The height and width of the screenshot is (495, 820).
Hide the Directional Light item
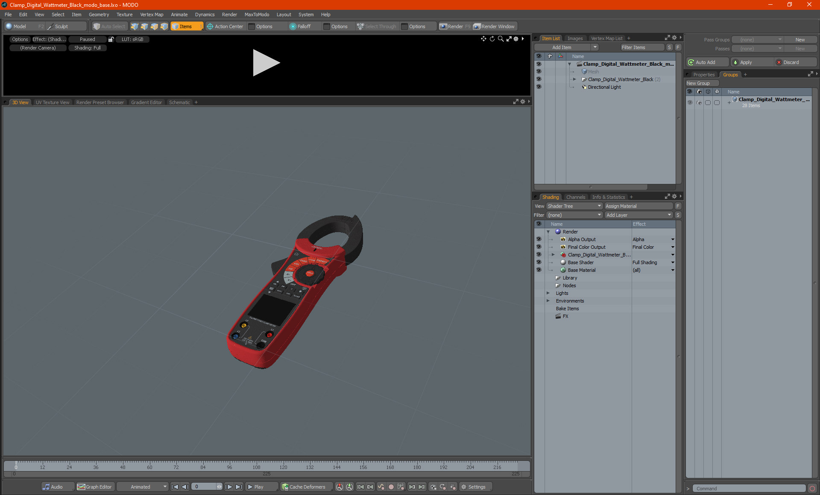(539, 87)
